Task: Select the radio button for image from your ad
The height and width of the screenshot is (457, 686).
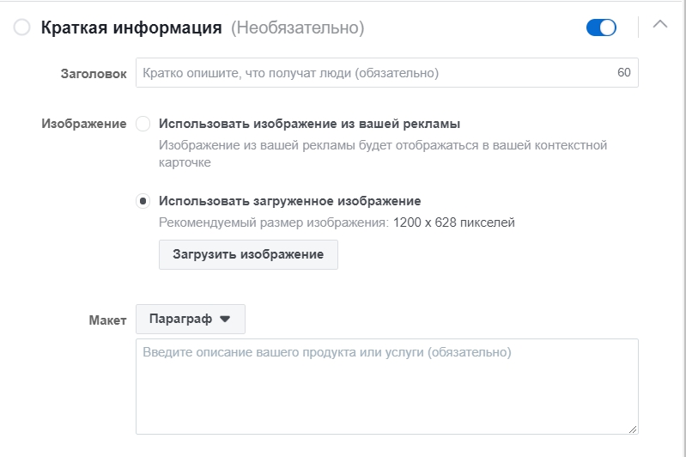Action: [143, 124]
